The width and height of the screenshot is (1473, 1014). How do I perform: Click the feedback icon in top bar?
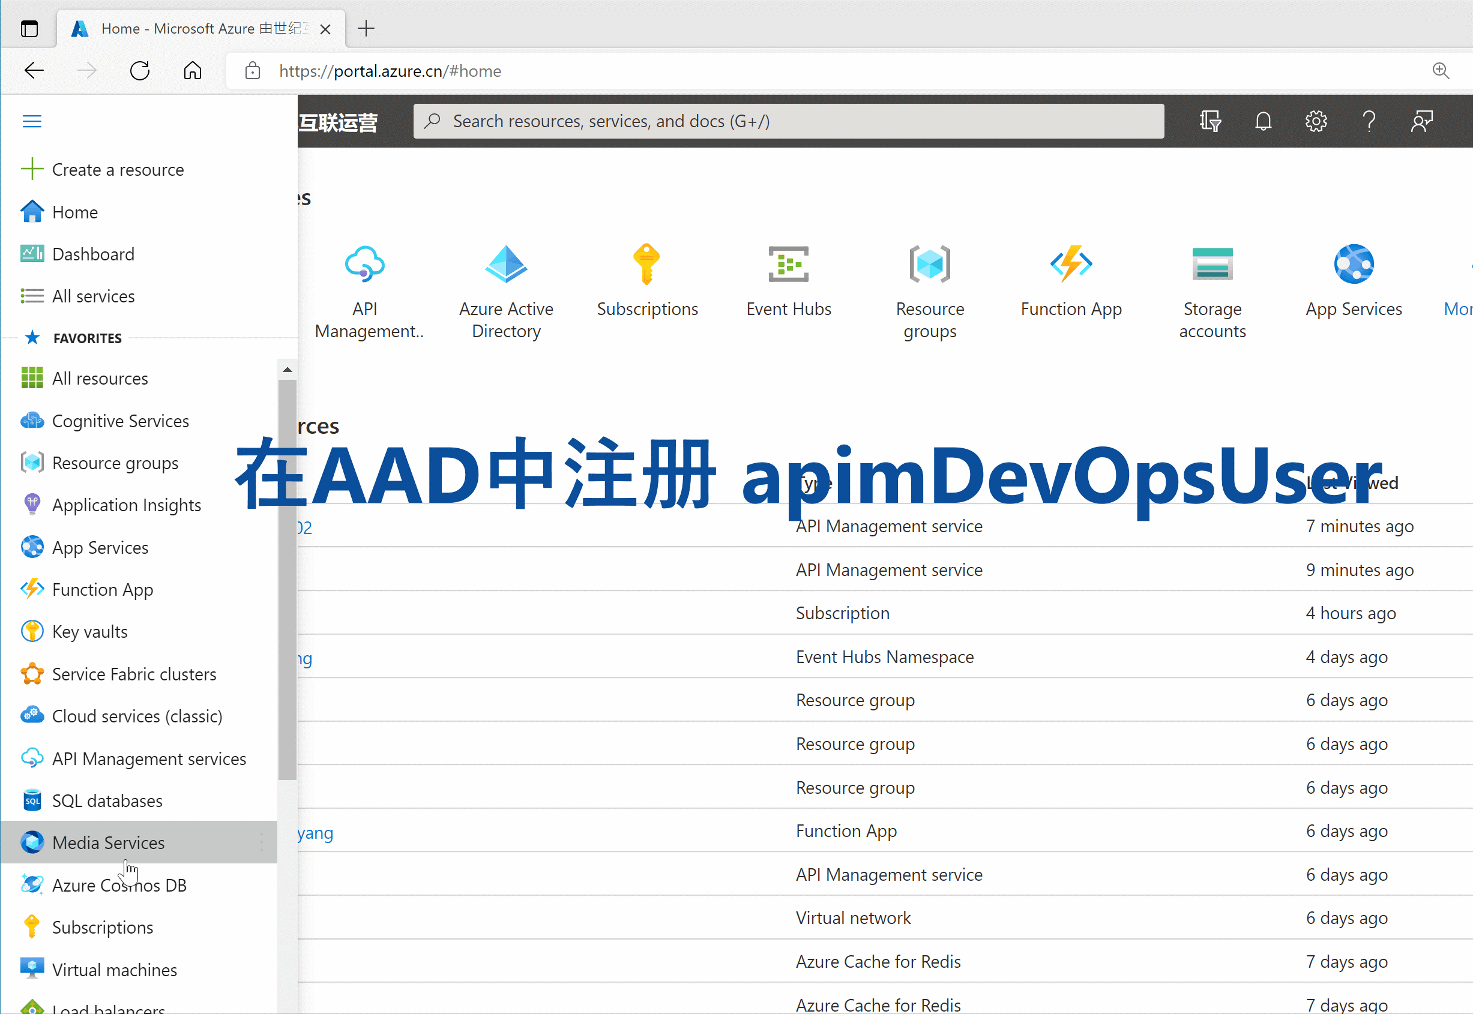click(x=1422, y=121)
